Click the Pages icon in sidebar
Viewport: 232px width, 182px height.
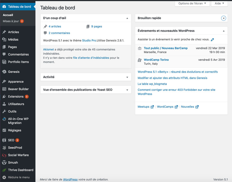[x=4, y=47]
